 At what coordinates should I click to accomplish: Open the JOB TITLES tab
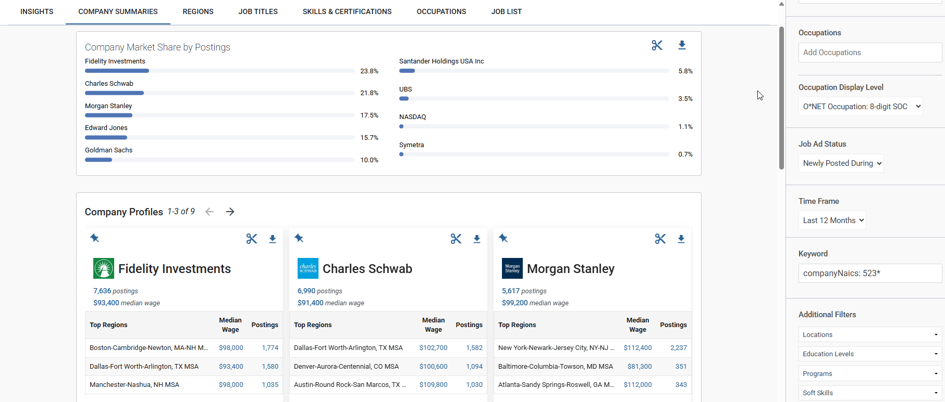[x=258, y=11]
